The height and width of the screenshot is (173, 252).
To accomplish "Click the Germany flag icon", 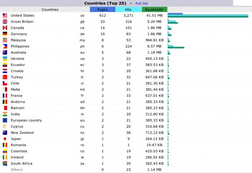I will click(5, 34).
